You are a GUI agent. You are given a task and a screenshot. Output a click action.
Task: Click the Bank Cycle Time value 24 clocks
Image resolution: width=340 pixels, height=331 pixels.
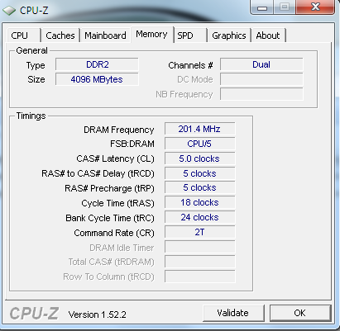(200, 218)
